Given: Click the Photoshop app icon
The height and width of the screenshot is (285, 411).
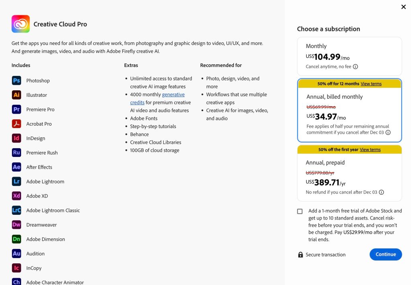Looking at the screenshot, I should coord(16,81).
